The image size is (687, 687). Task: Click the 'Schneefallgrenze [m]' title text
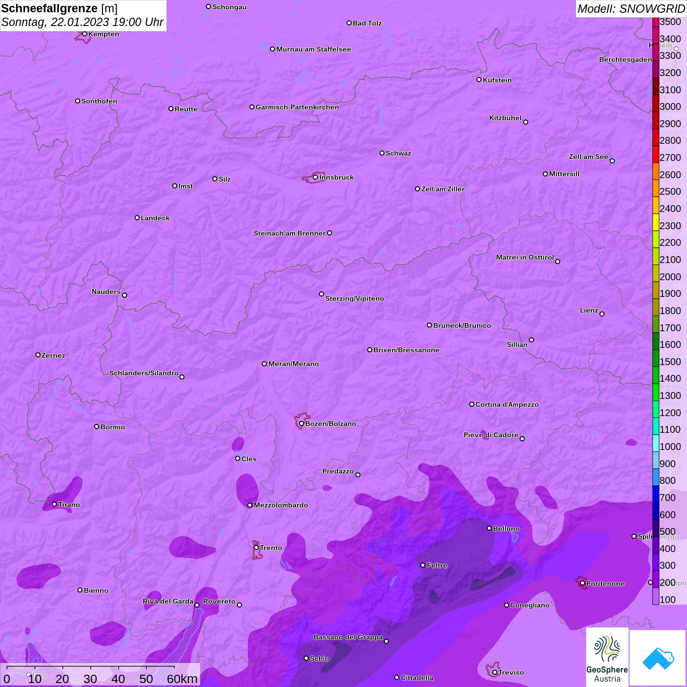[59, 8]
